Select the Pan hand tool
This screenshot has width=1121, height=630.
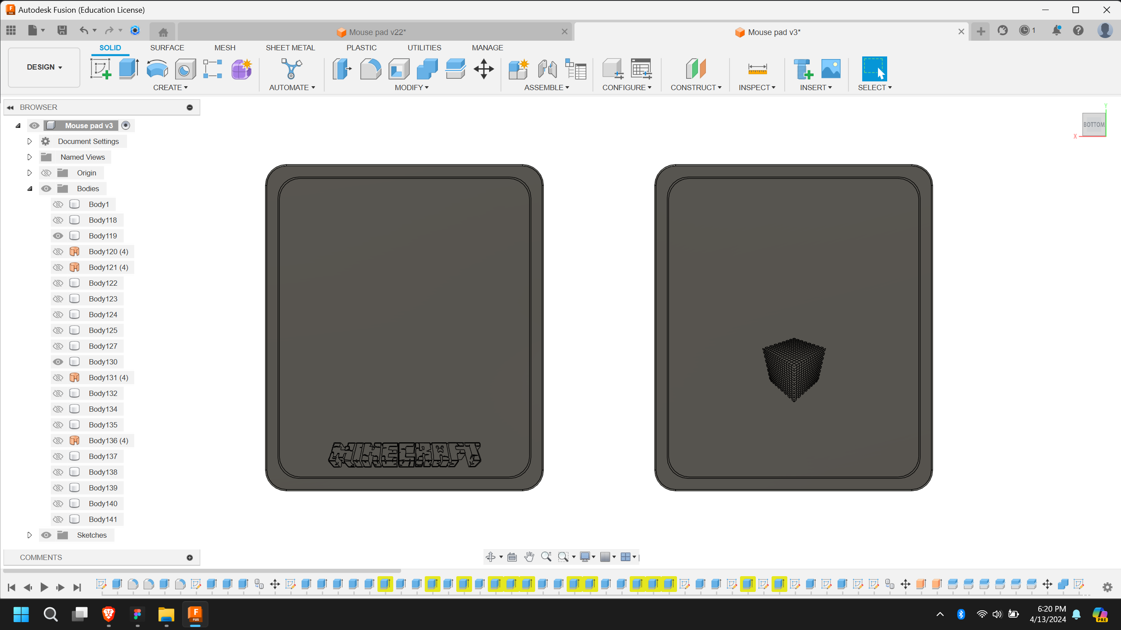point(529,557)
